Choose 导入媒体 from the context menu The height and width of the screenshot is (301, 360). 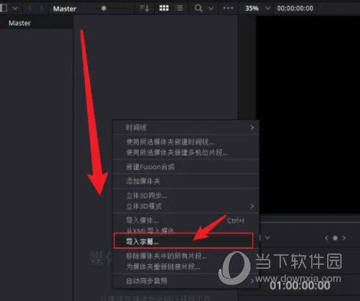click(x=186, y=221)
